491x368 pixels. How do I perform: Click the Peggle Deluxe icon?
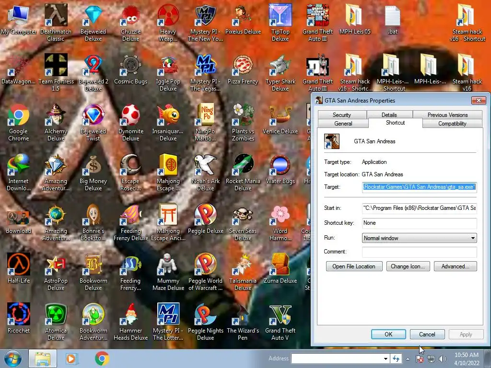click(205, 214)
